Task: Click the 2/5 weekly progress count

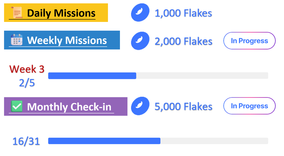Action: tap(27, 82)
